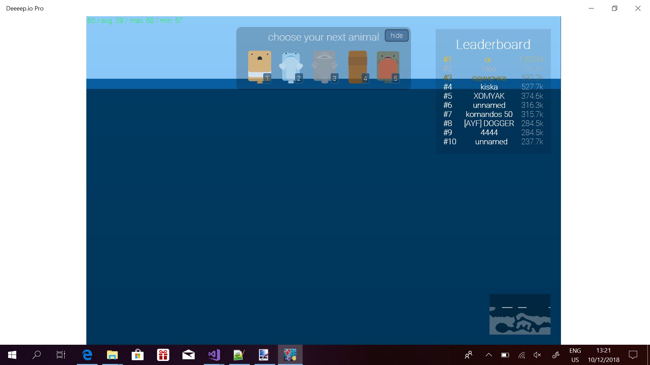
Task: Open the Mail app from the taskbar
Action: pyautogui.click(x=188, y=355)
